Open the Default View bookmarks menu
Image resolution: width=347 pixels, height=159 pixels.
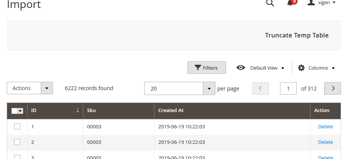(x=267, y=68)
